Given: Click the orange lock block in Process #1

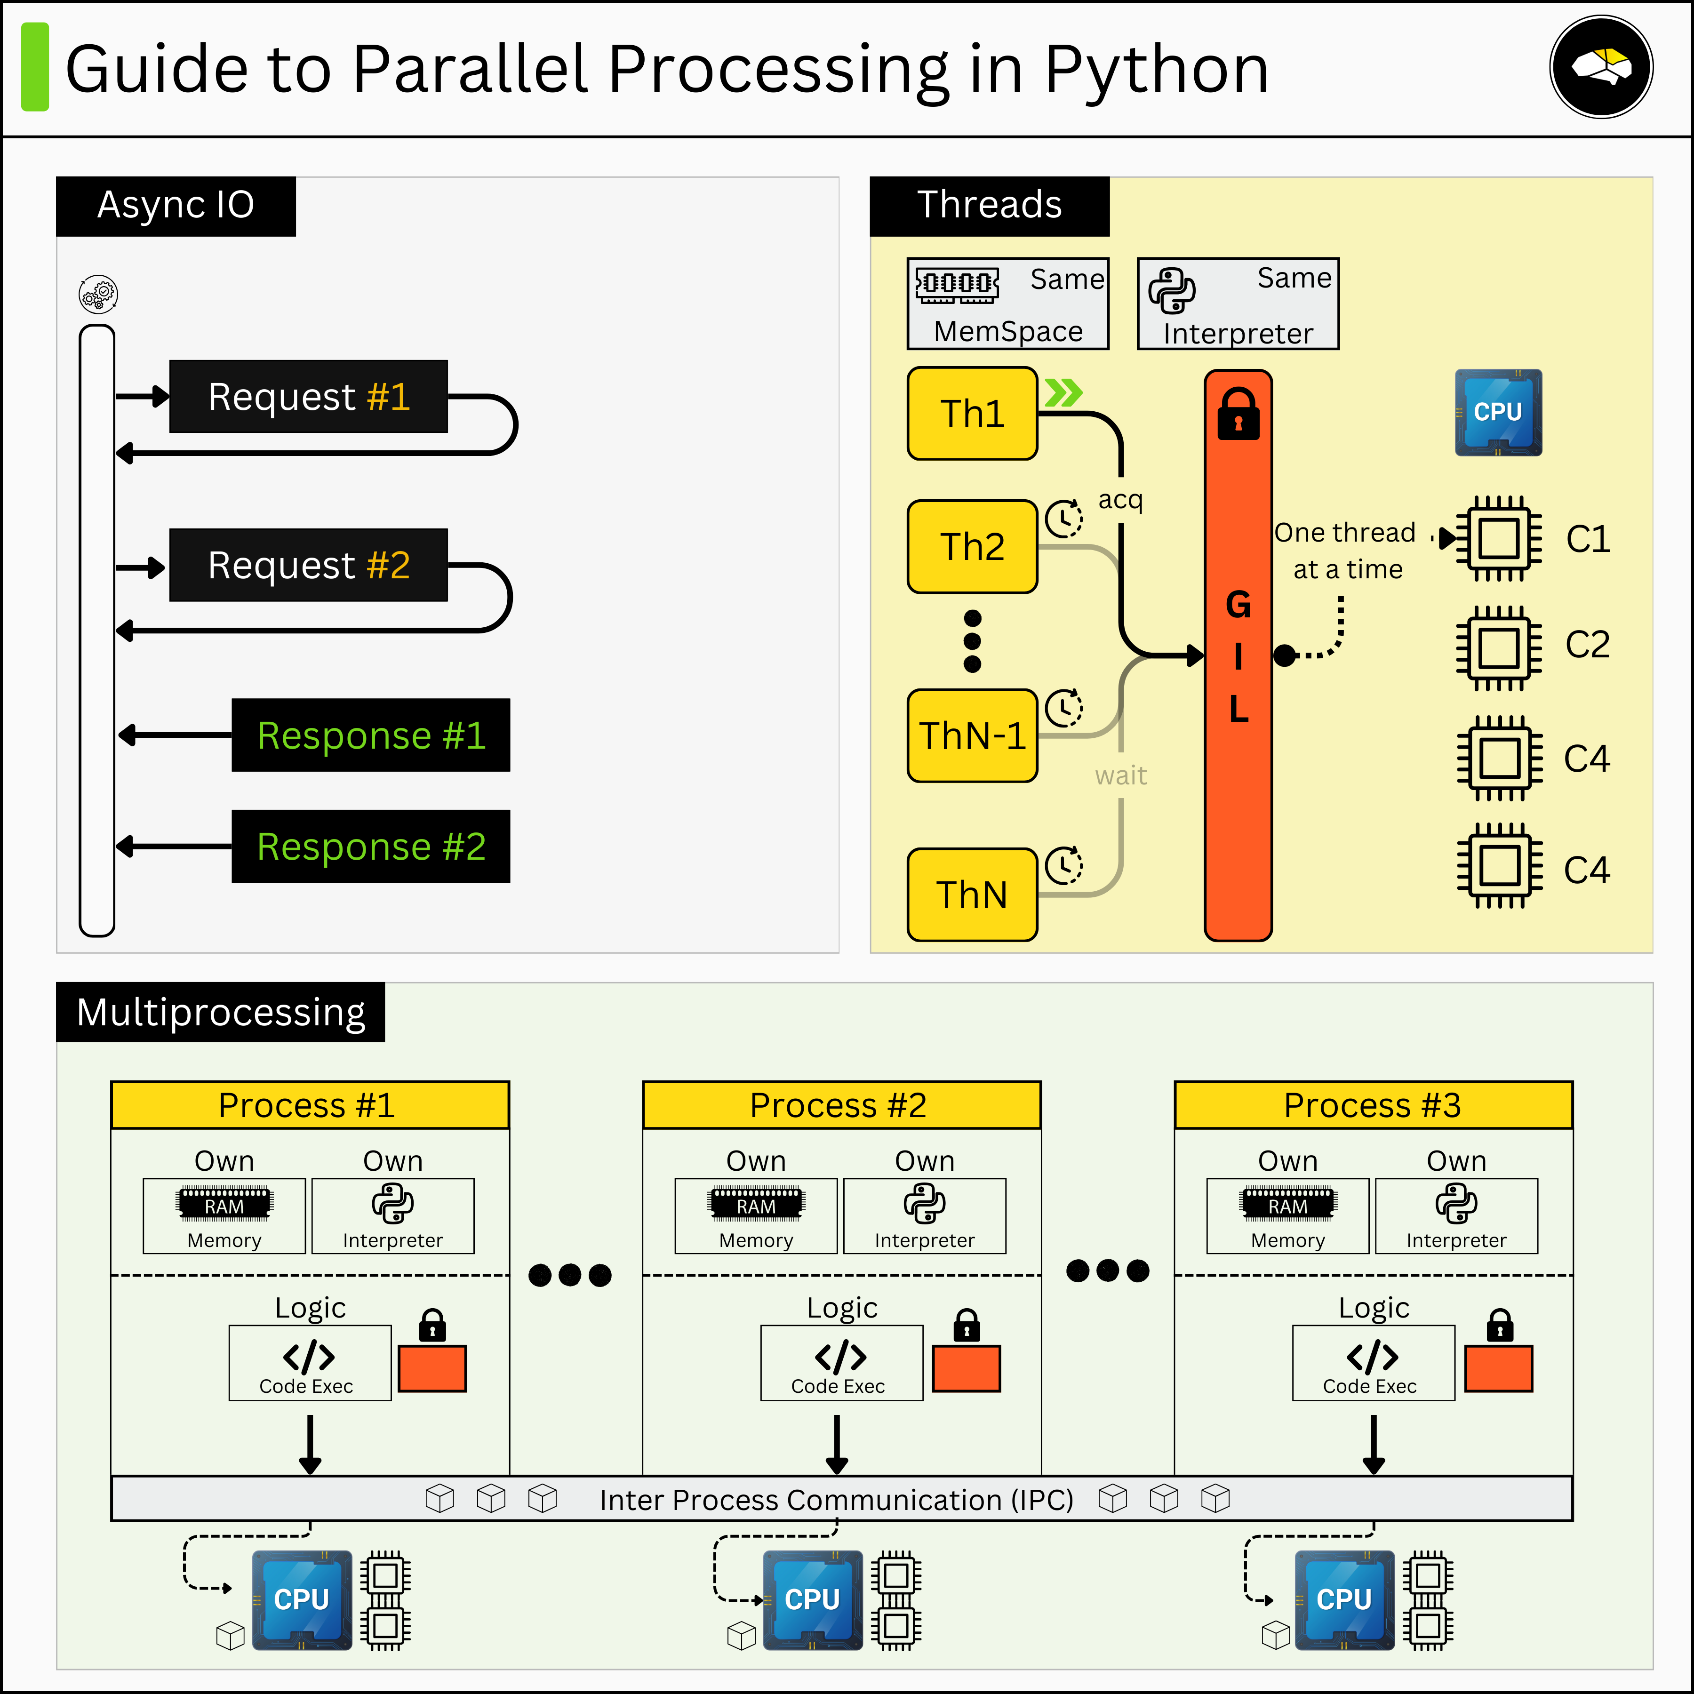Looking at the screenshot, I should (432, 1369).
